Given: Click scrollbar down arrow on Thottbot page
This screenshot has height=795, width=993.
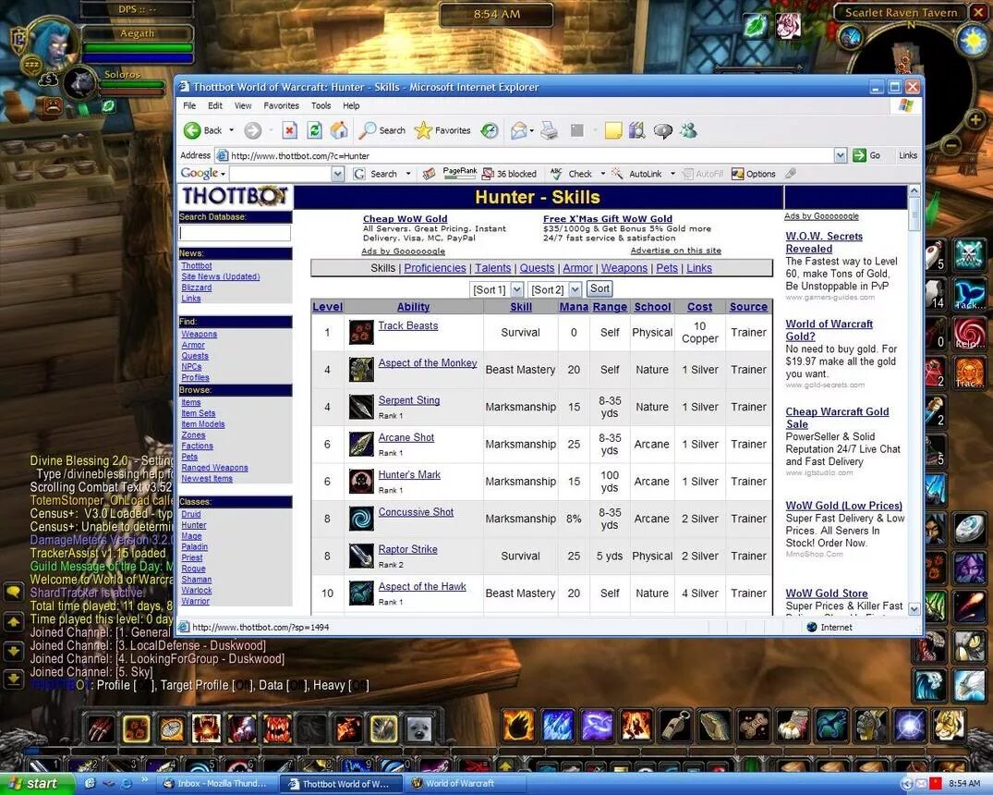Looking at the screenshot, I should coord(914,608).
